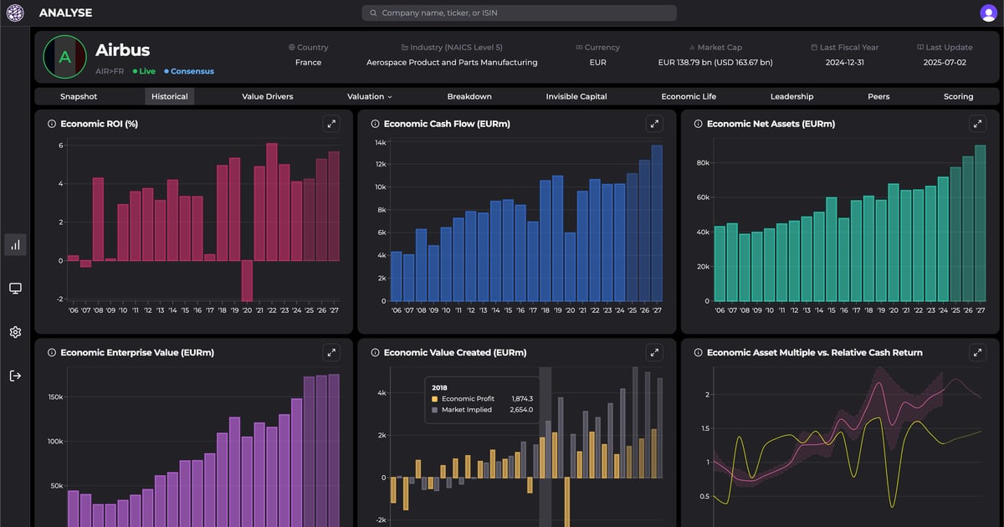Screen dimensions: 1004x527
Task: Click the France country value
Action: click(308, 63)
